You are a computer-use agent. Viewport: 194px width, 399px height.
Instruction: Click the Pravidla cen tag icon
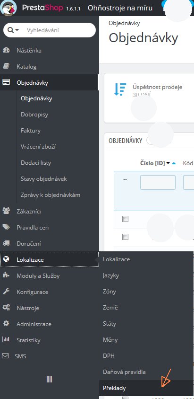[6, 227]
